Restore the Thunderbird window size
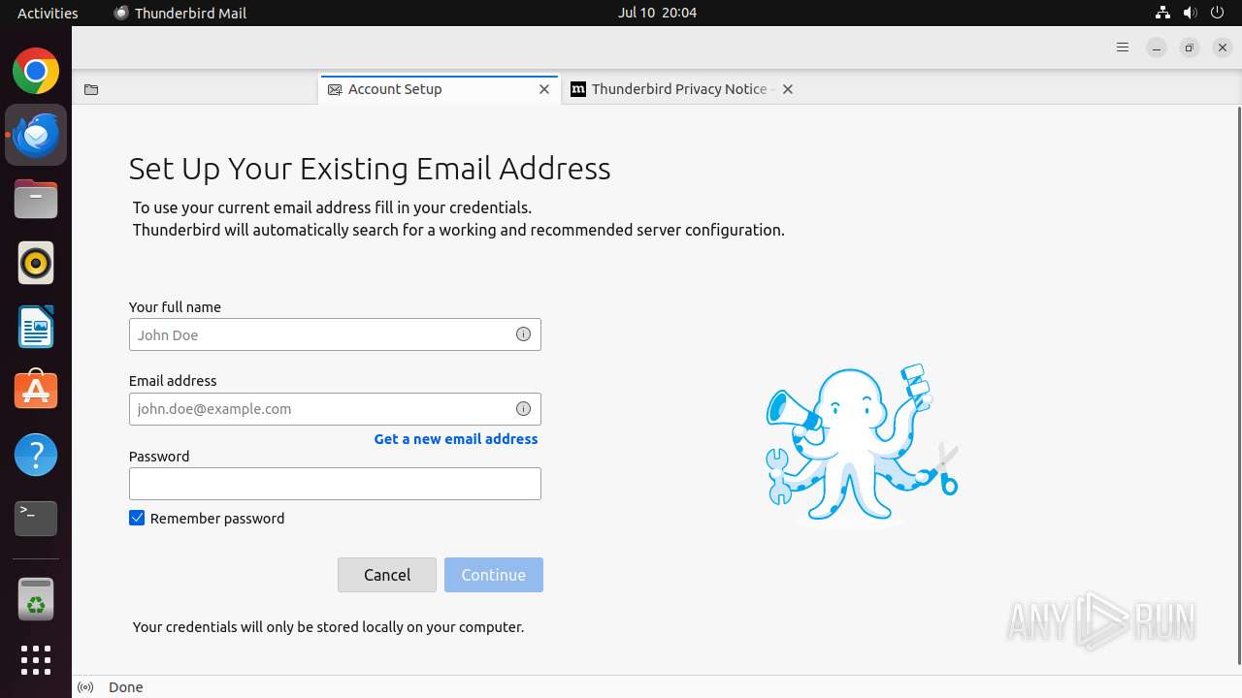The image size is (1242, 698). (1190, 48)
